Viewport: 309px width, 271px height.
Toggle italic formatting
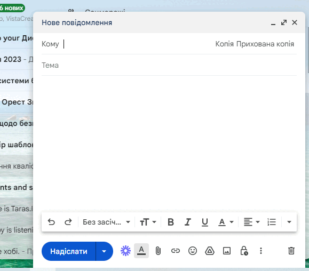(x=188, y=222)
